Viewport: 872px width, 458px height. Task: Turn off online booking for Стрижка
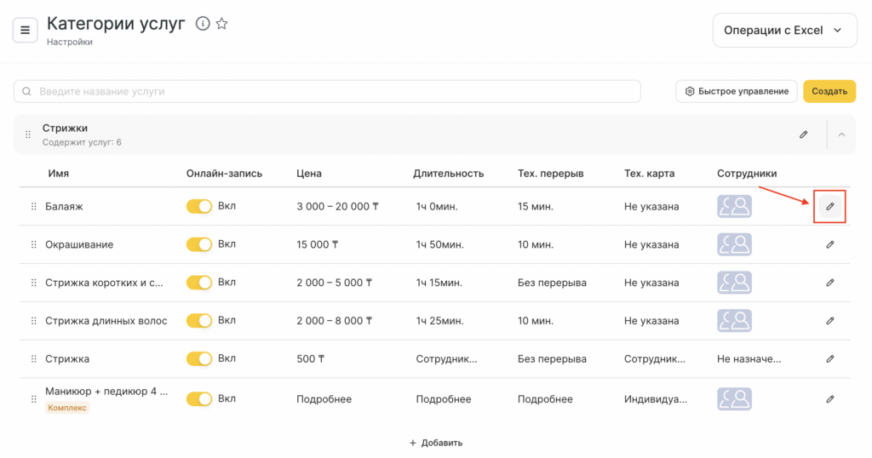click(x=199, y=359)
